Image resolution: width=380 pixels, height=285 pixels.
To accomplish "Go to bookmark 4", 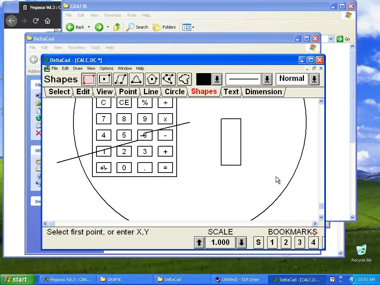I will (x=313, y=242).
